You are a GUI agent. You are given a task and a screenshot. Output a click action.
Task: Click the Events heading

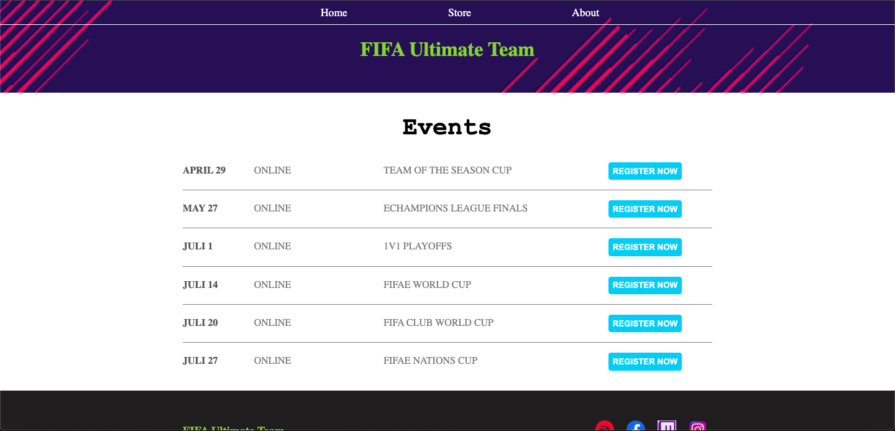(x=447, y=127)
